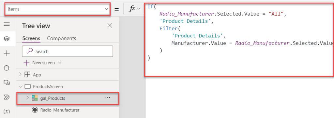Open the Media icon in sidebar
This screenshot has height=118, width=334.
pos(7,83)
